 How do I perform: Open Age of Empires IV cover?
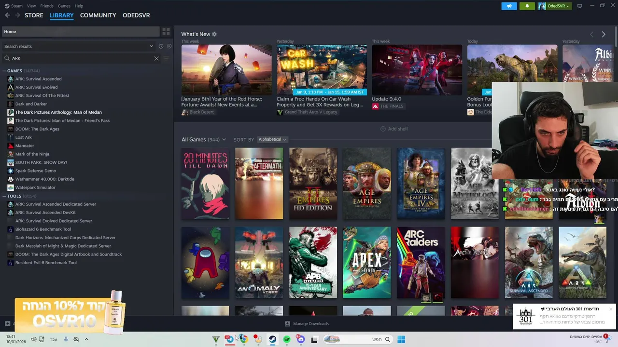tap(421, 184)
